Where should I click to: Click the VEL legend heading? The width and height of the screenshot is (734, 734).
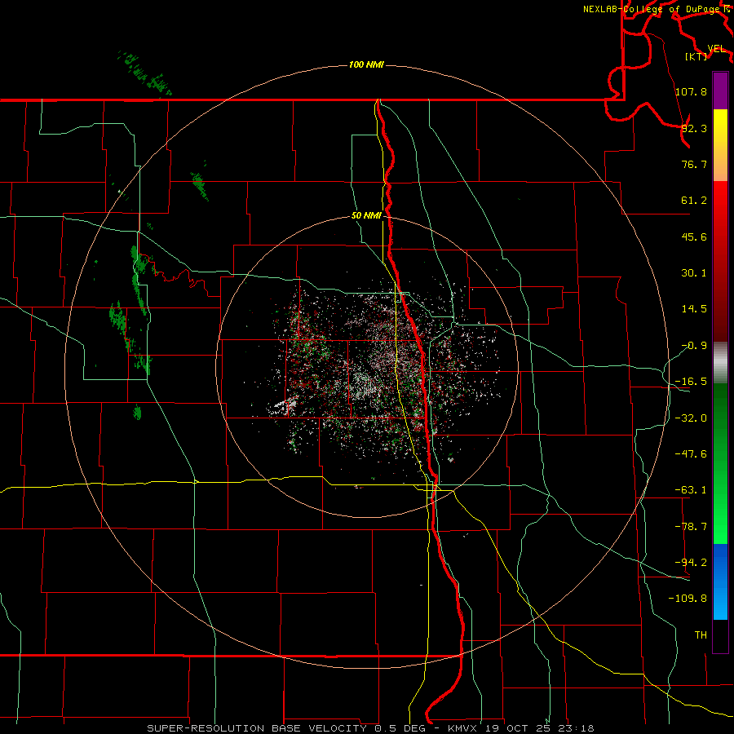coord(716,49)
